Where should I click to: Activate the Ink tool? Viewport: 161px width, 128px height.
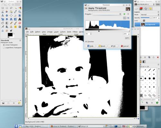(7, 27)
